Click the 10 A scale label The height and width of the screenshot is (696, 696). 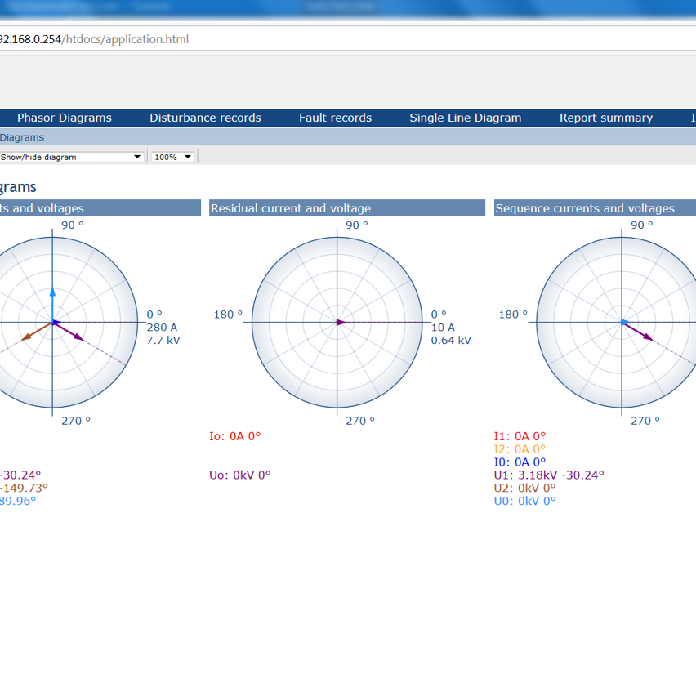coord(443,327)
